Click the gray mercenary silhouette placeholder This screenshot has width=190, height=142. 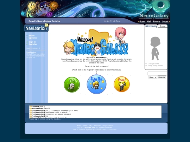(155, 48)
